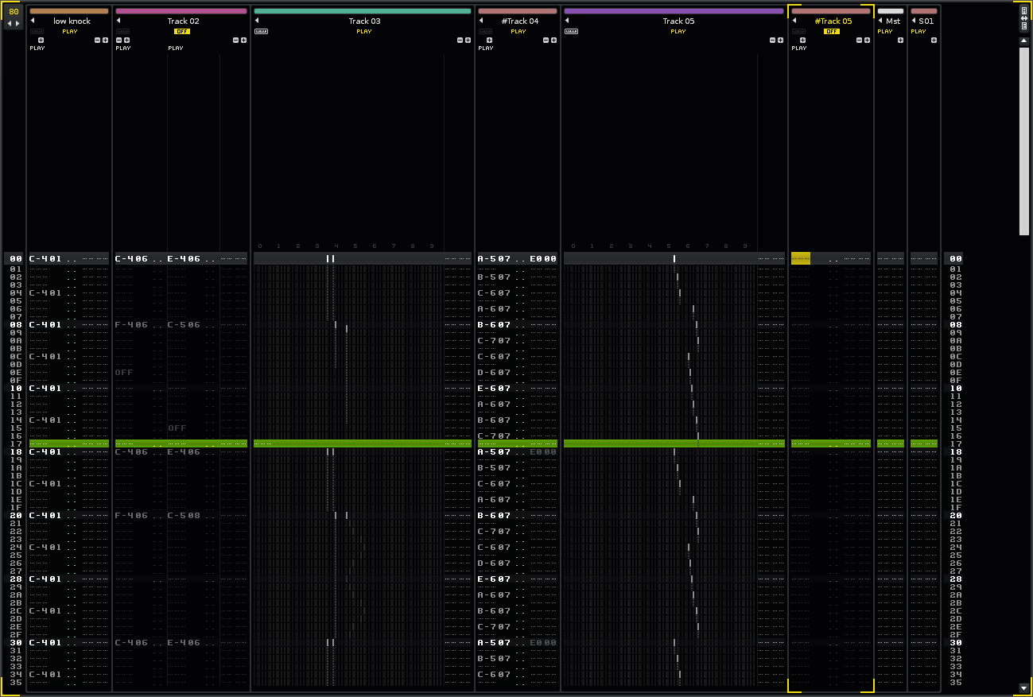Screen dimensions: 1033x697
Task: Add a note column to #Track 04
Action: [x=488, y=40]
